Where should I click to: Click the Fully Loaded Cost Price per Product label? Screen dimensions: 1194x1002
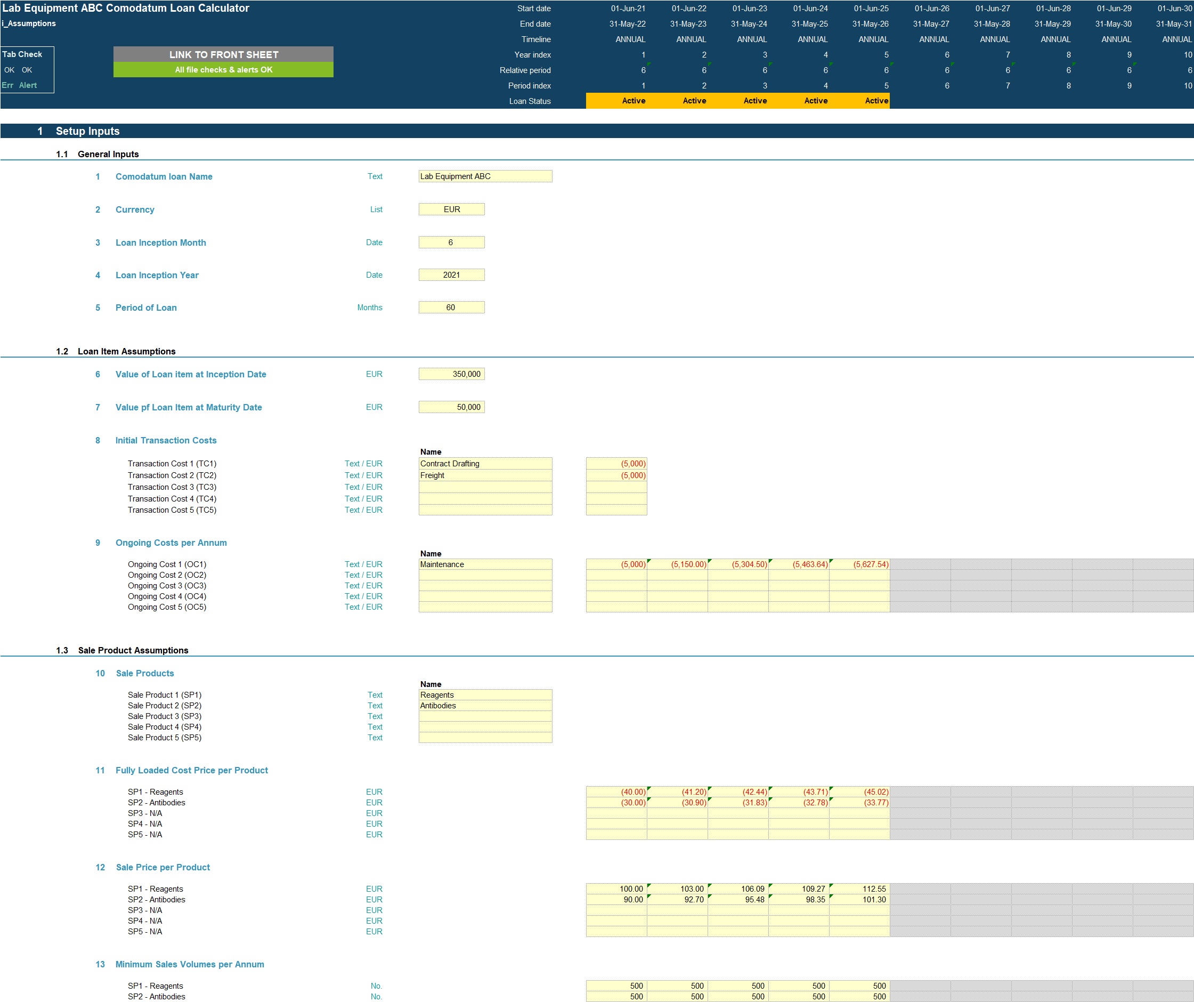[192, 771]
